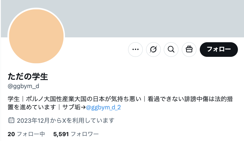Click the フォロー中 label text
This screenshot has width=244, height=141.
pyautogui.click(x=31, y=134)
